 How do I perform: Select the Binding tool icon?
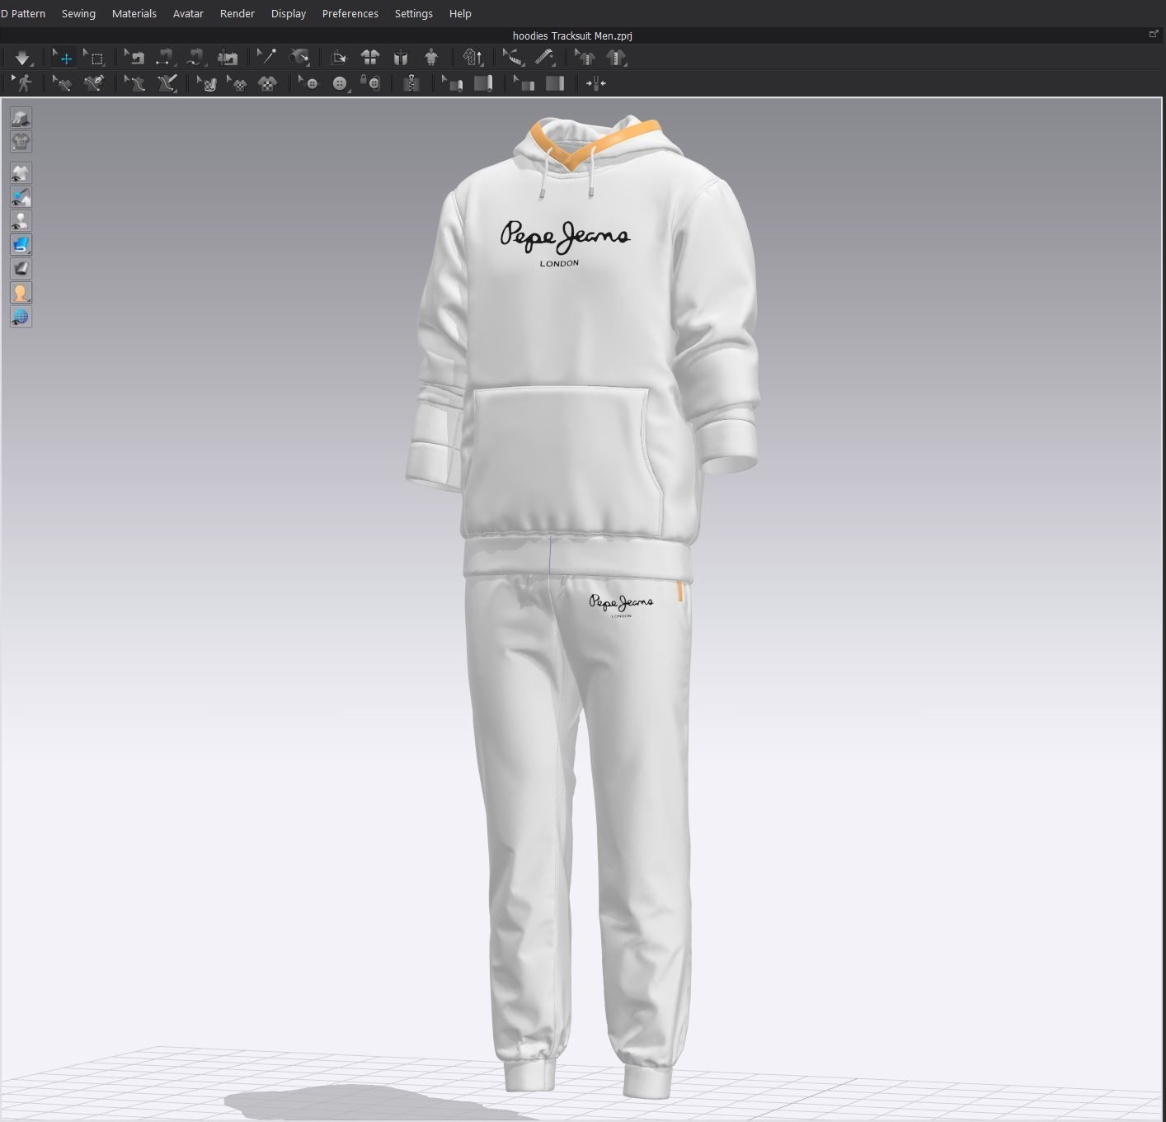tap(555, 83)
